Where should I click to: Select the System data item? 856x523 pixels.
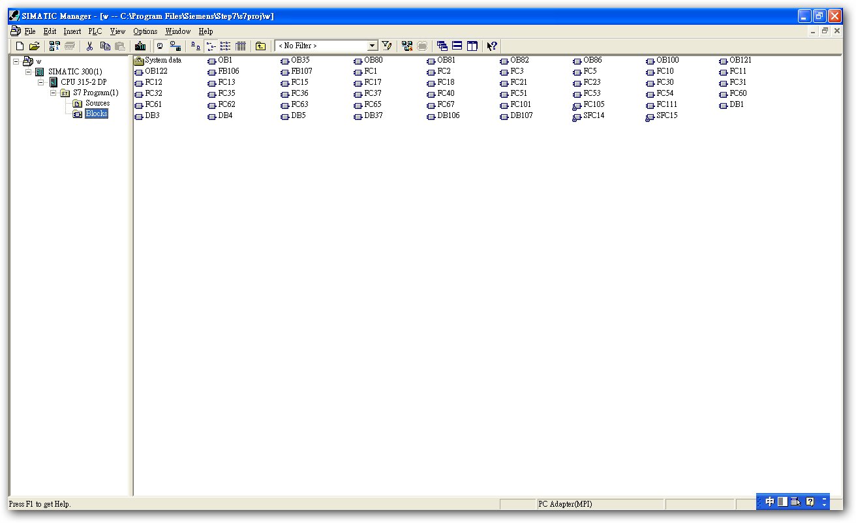[162, 61]
